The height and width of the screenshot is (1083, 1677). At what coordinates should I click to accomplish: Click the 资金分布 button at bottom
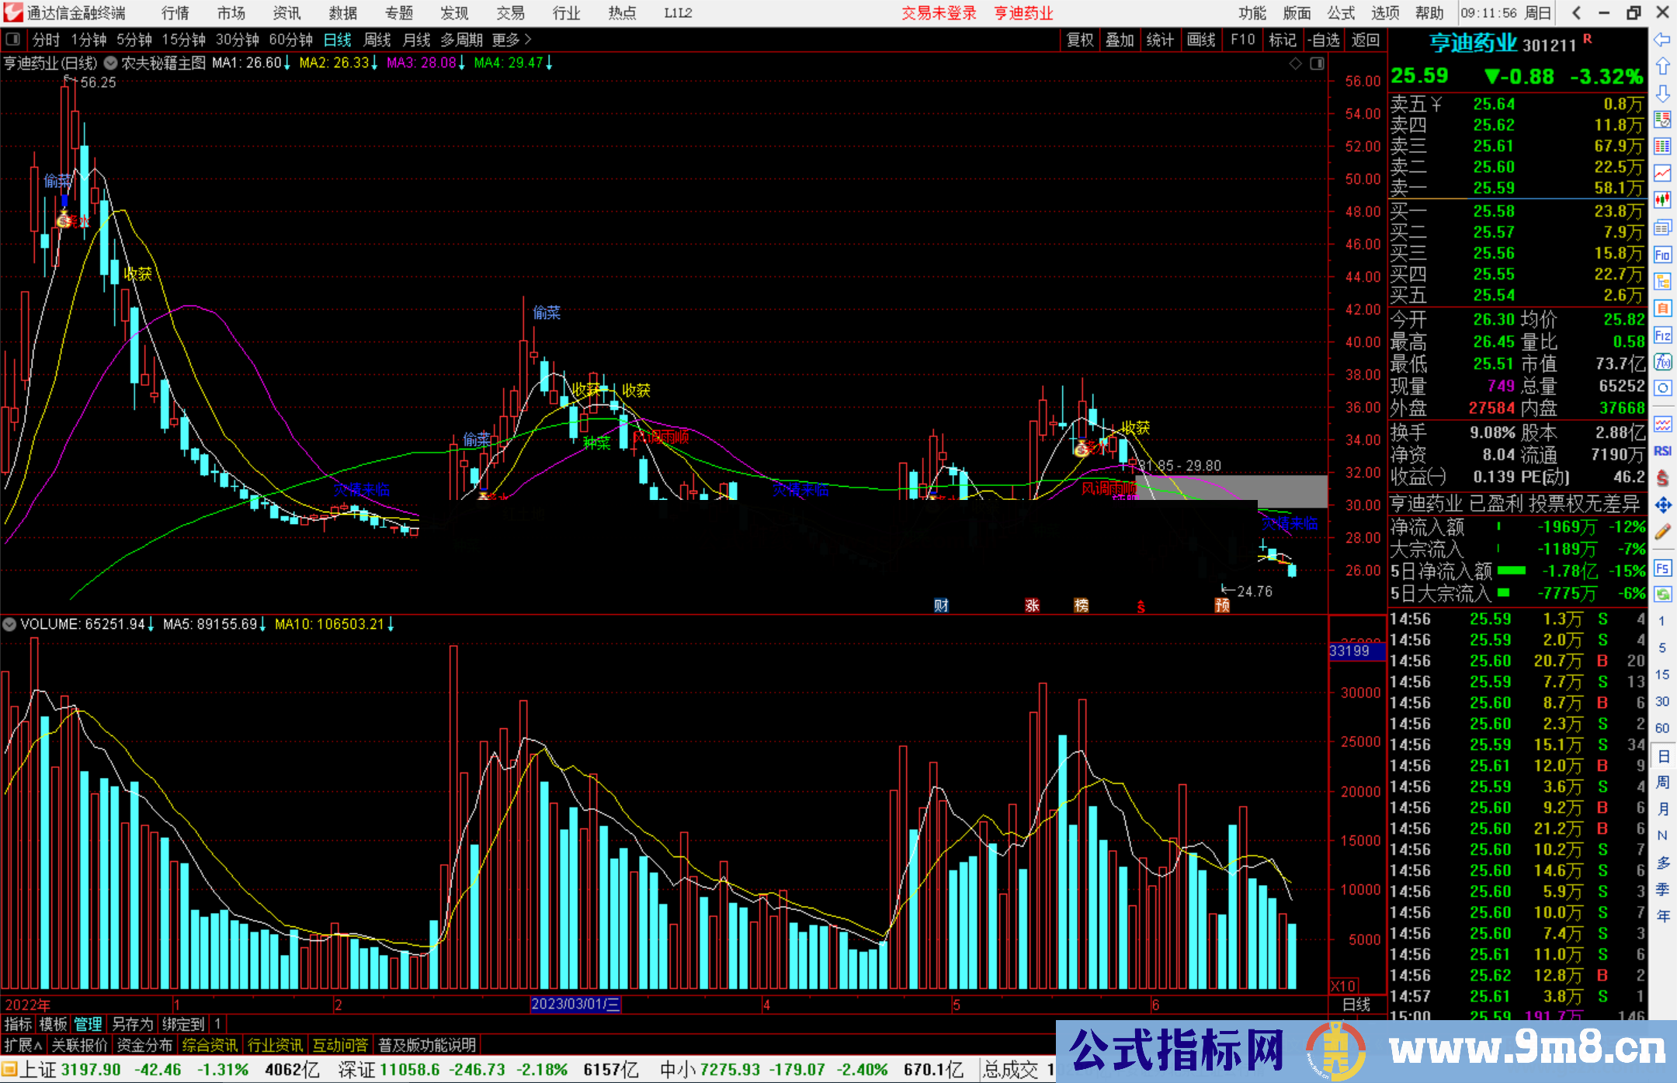click(x=144, y=1045)
